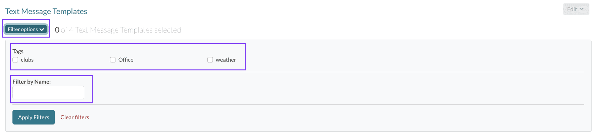Click the "weather" tag label text
The height and width of the screenshot is (139, 604).
coord(226,60)
